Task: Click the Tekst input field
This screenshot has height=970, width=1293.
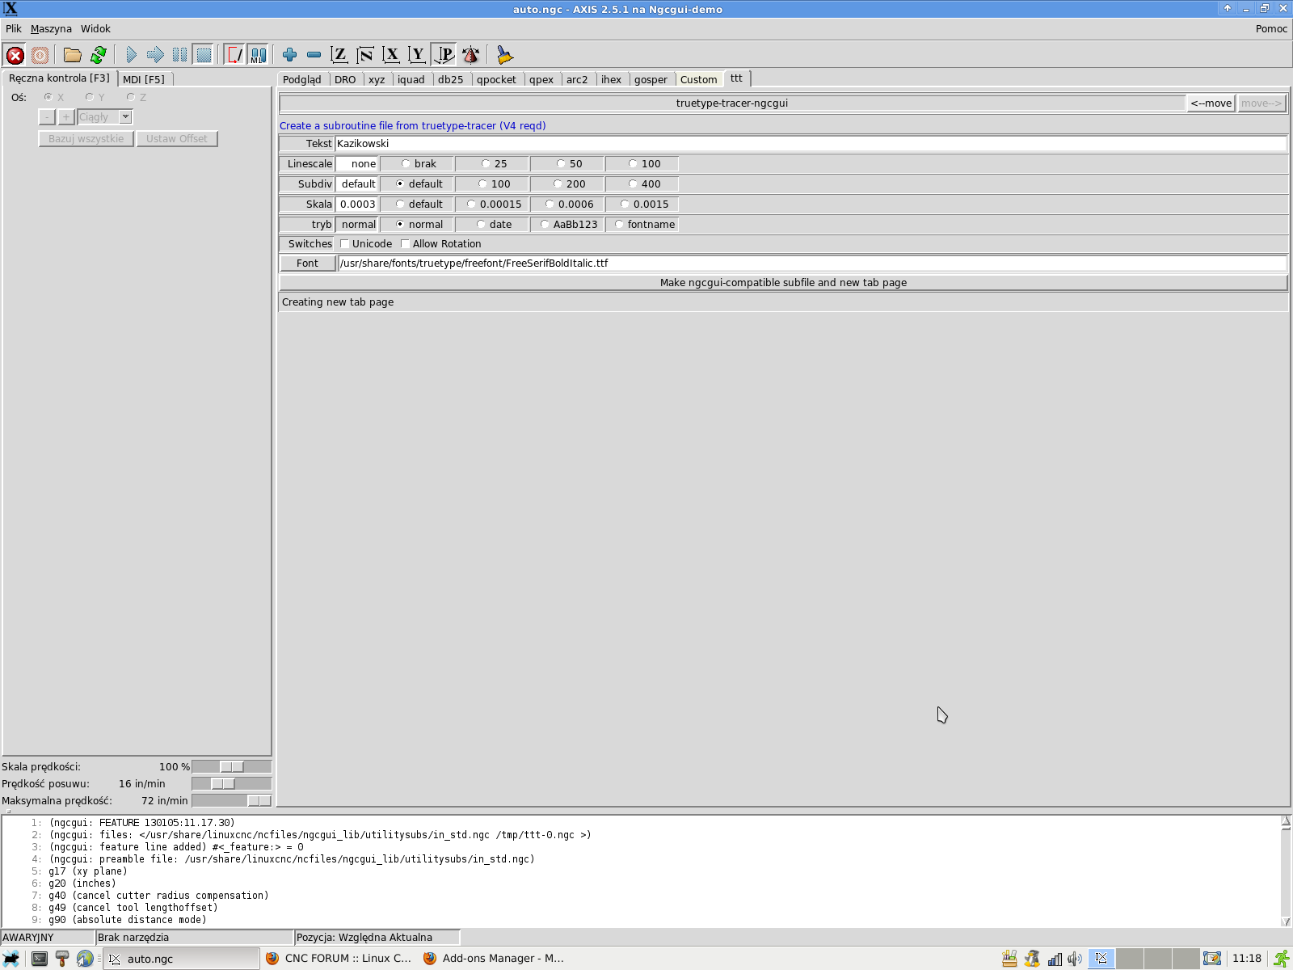Action: (811, 144)
